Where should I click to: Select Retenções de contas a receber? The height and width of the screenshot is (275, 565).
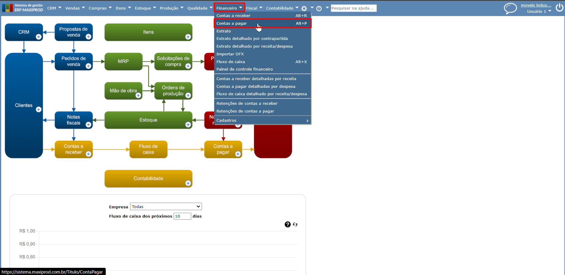pos(262,103)
